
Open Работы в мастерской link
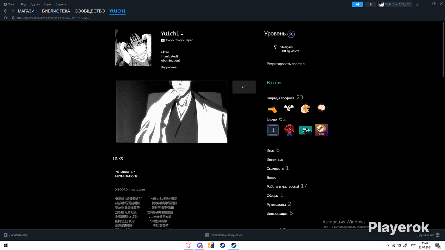coord(283,186)
